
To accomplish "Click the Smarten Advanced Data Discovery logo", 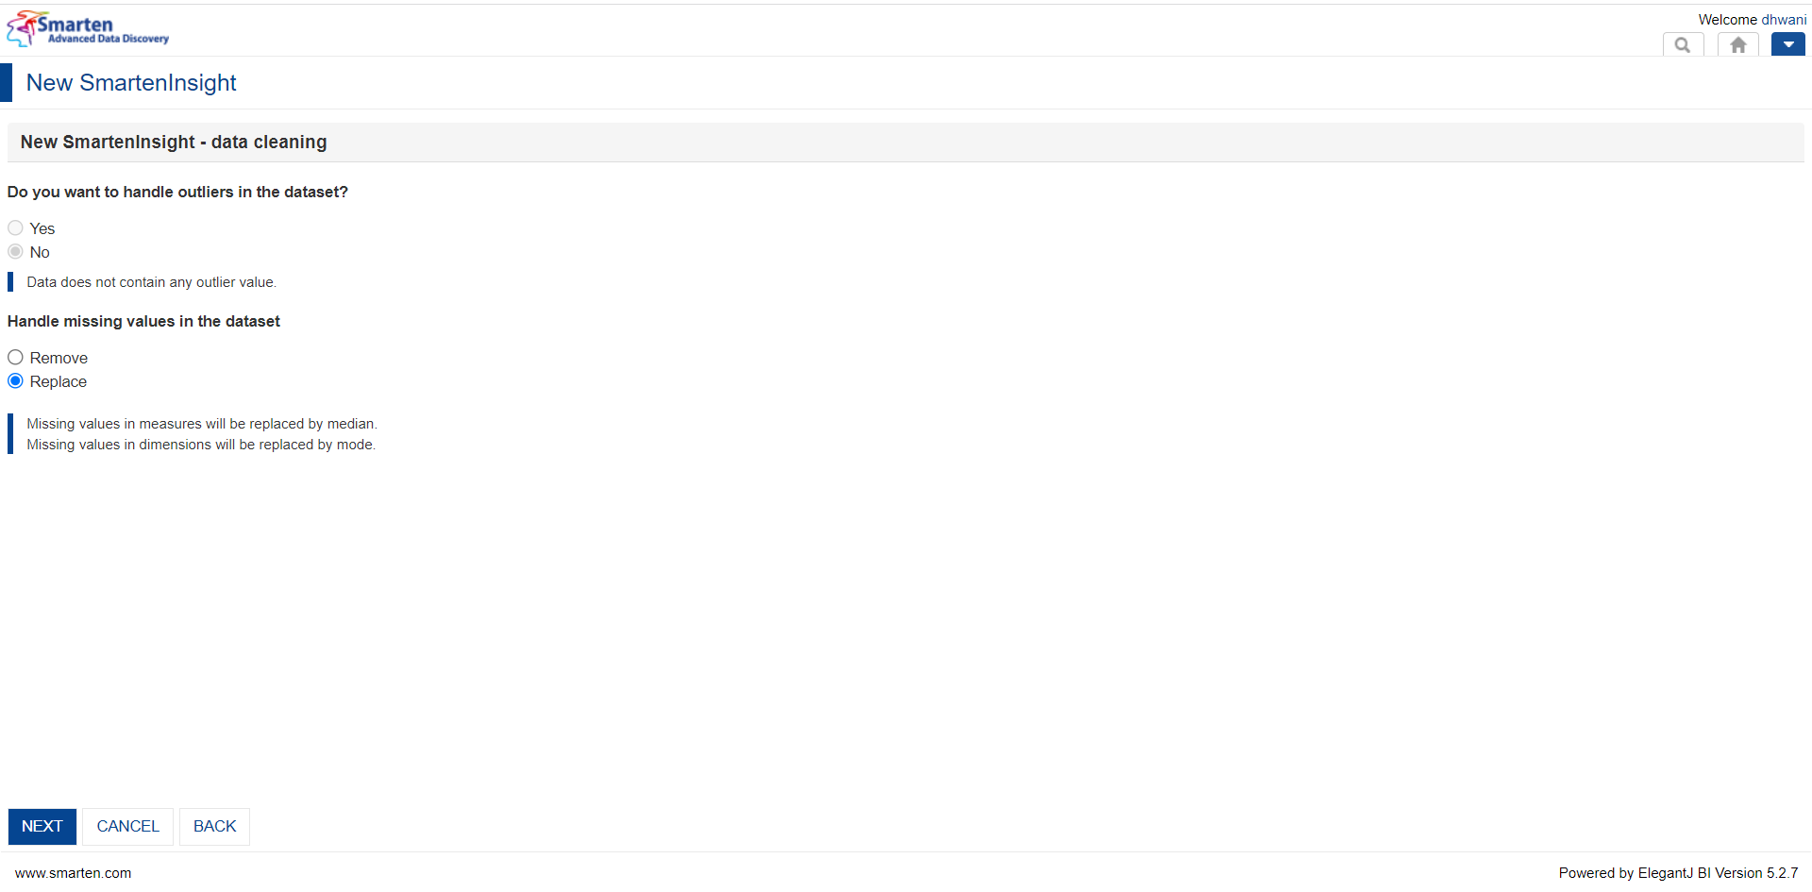I will (88, 29).
